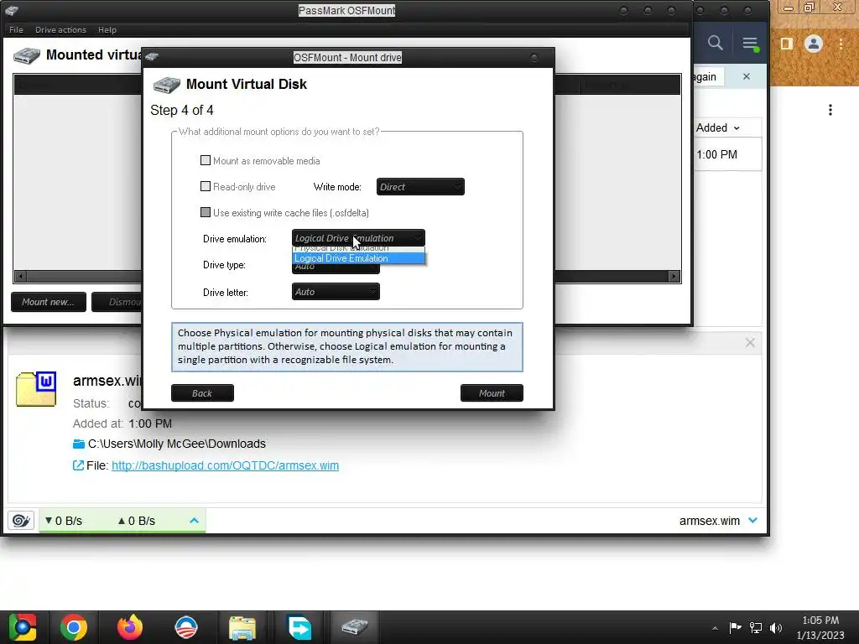Click the browser side panel icon

[x=786, y=44]
